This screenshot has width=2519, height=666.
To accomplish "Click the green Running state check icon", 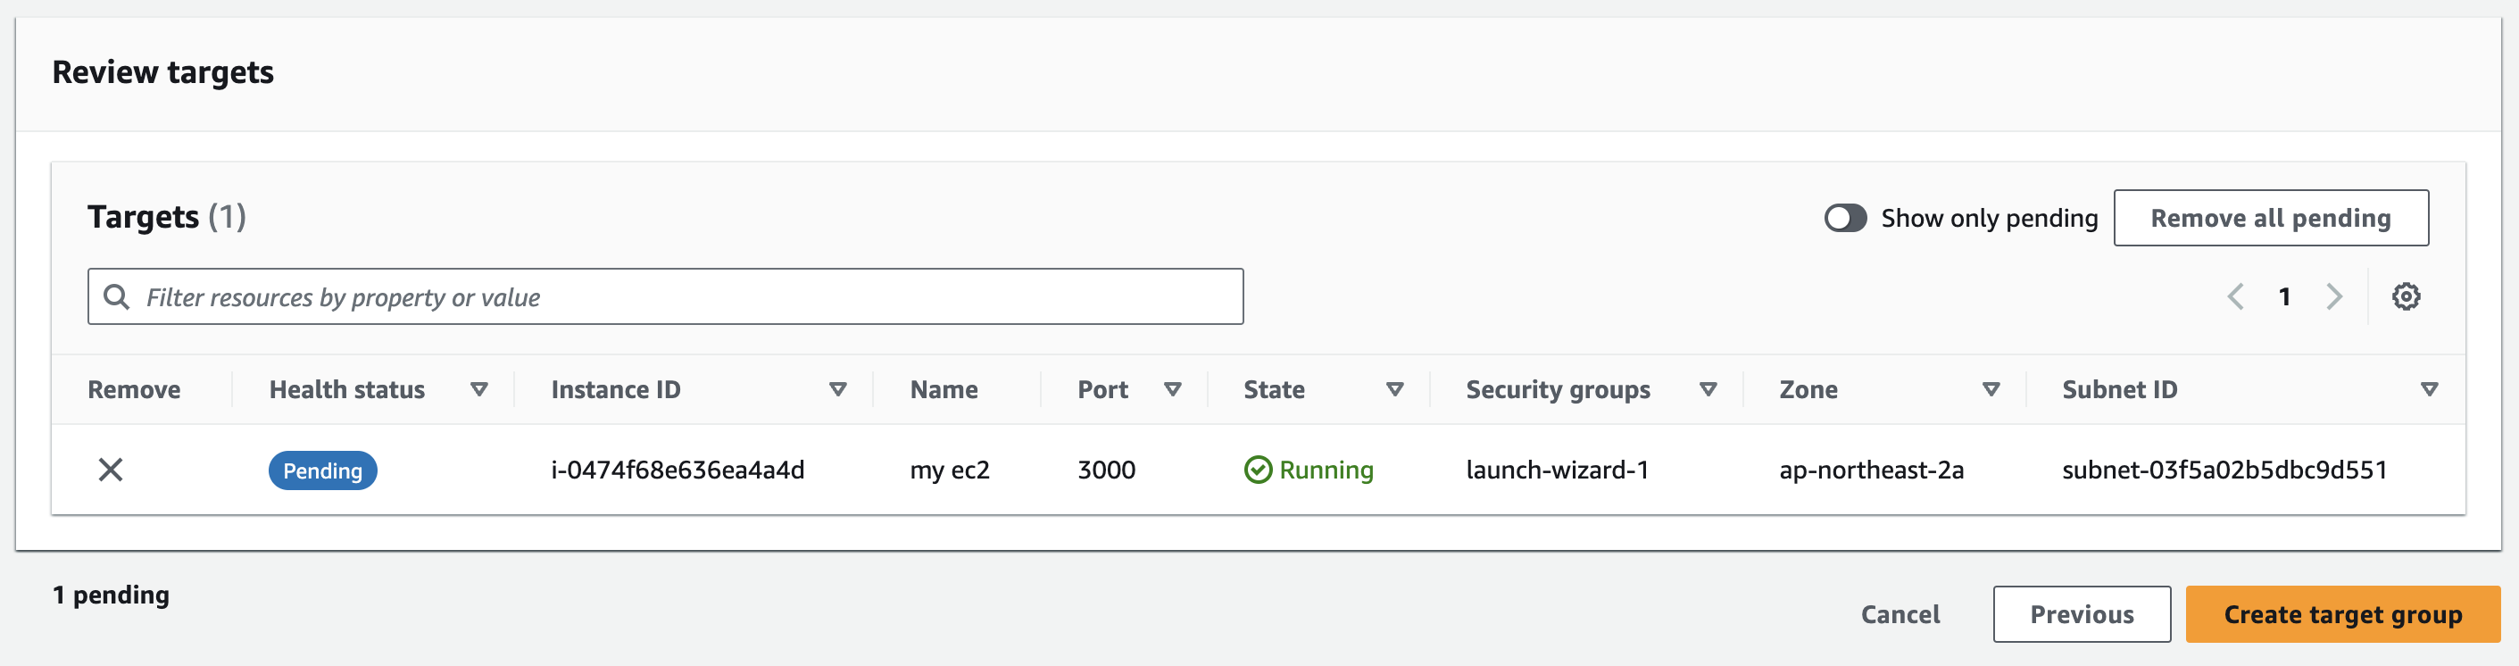I will point(1258,470).
